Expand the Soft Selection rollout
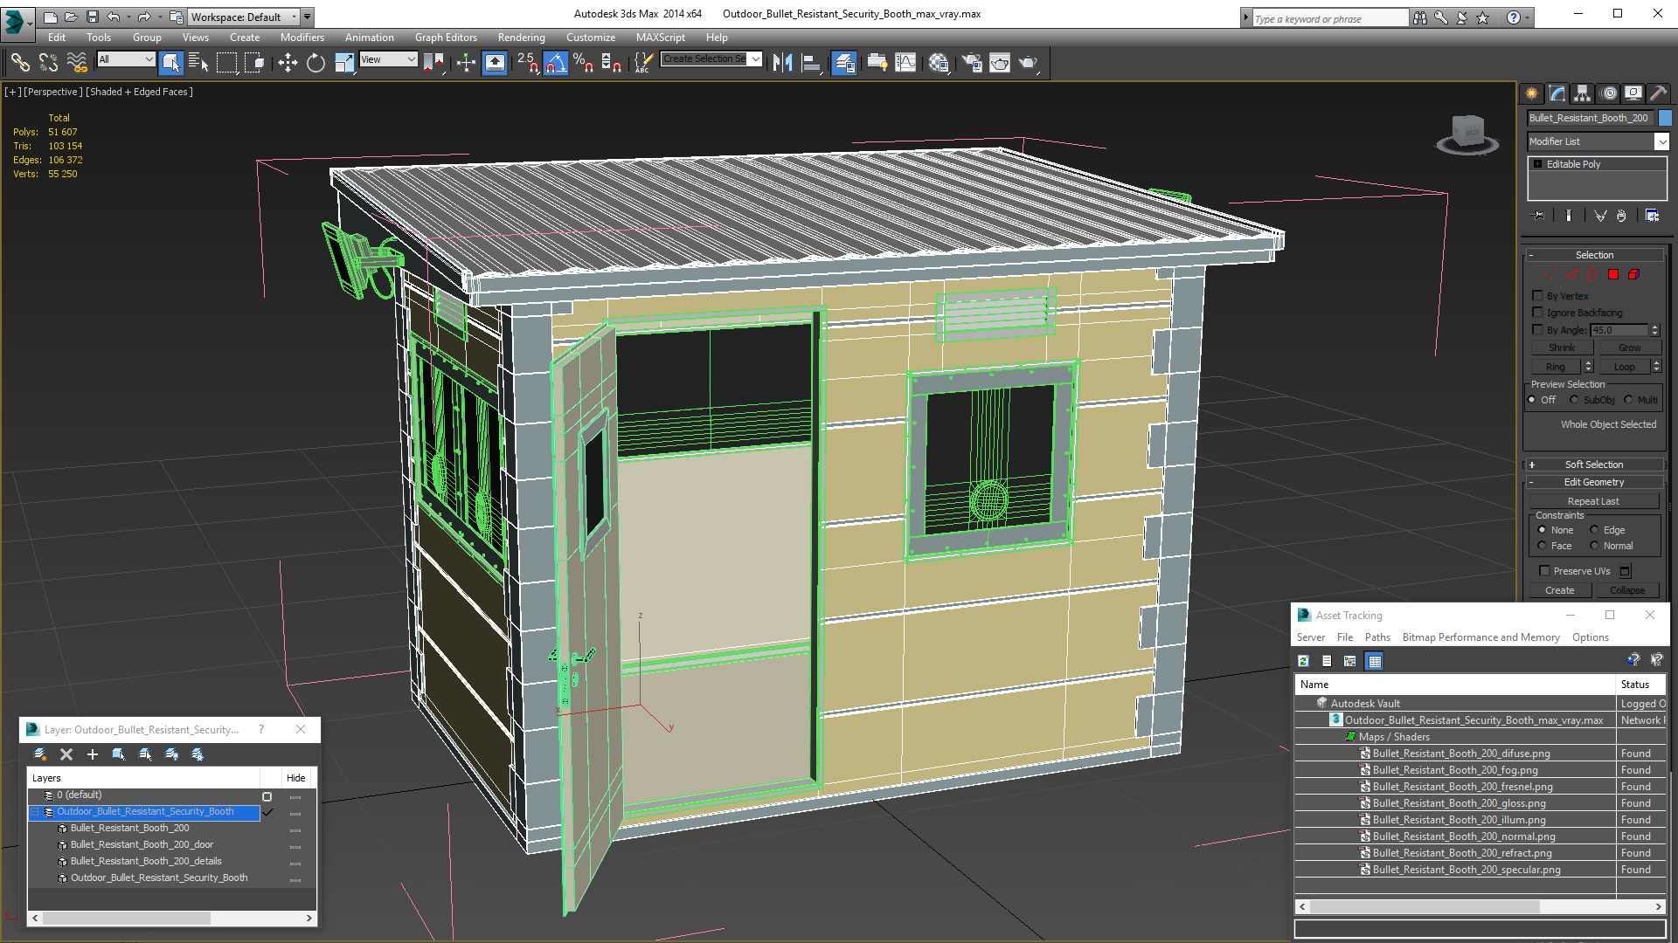 tap(1593, 465)
